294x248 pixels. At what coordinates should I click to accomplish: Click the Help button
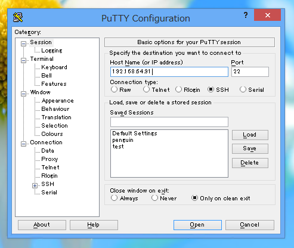(x=94, y=225)
